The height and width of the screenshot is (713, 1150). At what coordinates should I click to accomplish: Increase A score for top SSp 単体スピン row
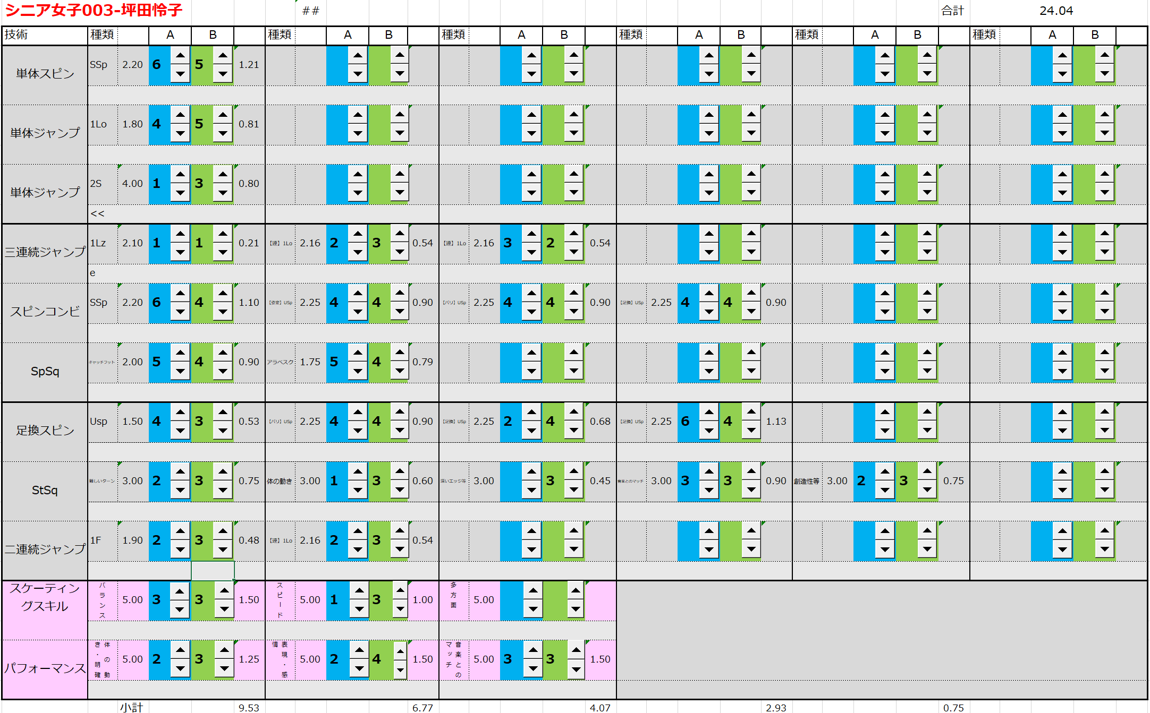pyautogui.click(x=180, y=55)
